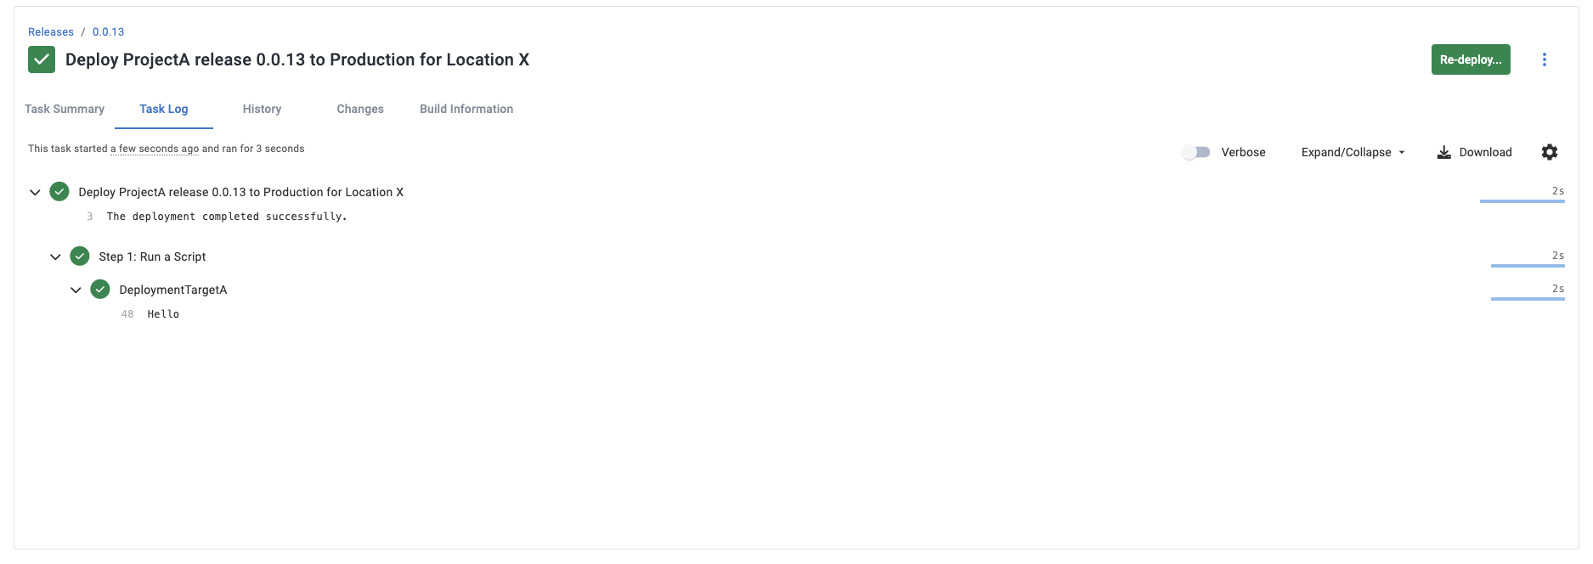Viewport: 1593px width, 564px height.
Task: Collapse Step 1: Run a Script
Action: coord(55,257)
